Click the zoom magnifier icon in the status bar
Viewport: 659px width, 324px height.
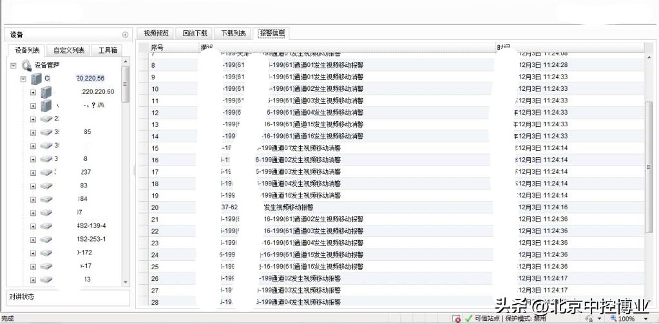point(614,319)
